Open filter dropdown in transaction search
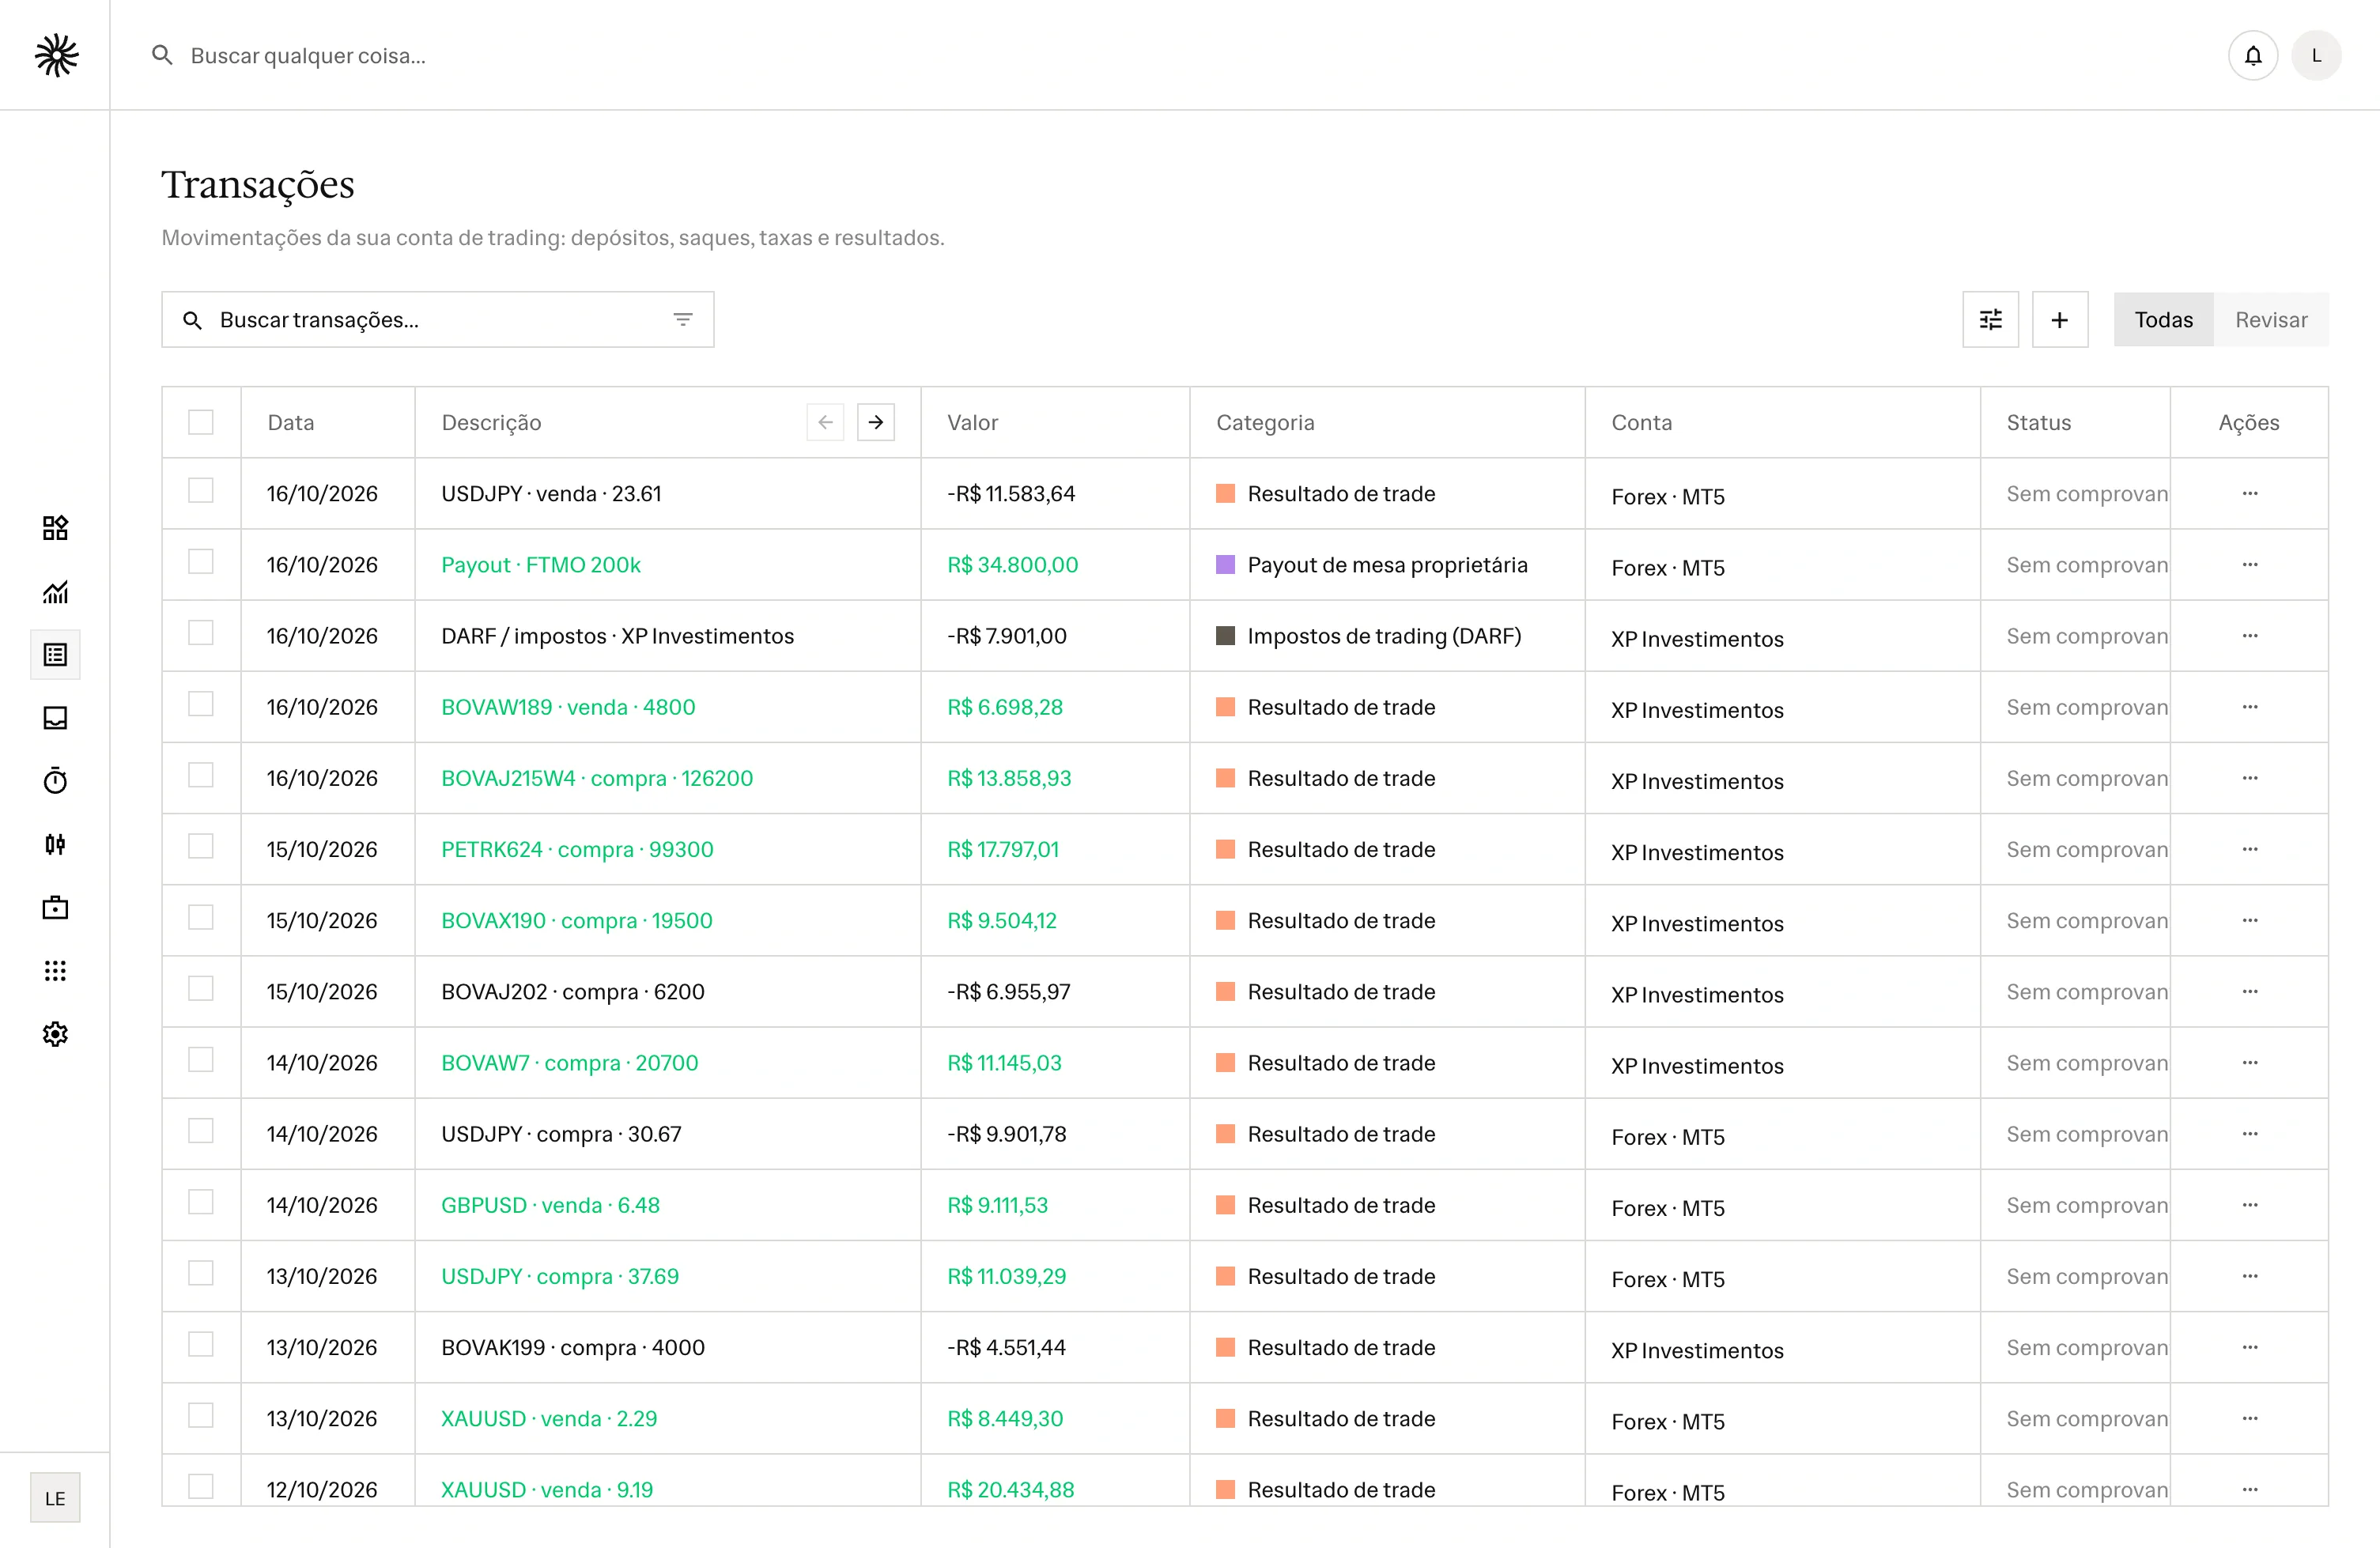2380x1548 pixels. coord(683,320)
